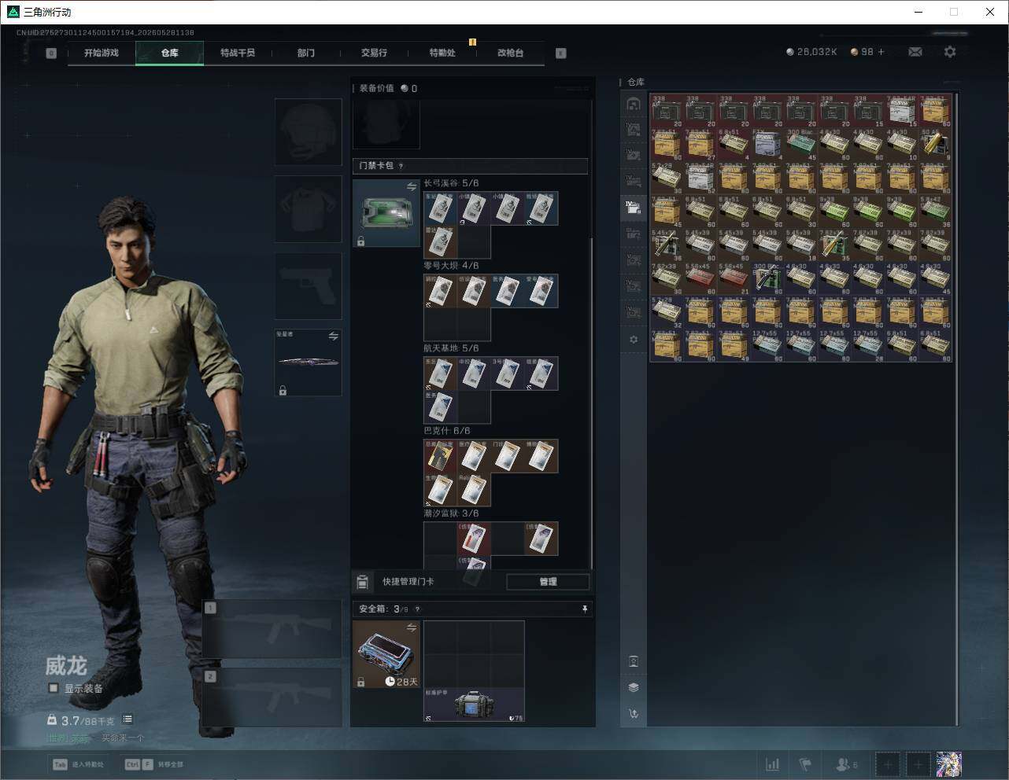Select the 300 Blackout green ammo pack, quantity 45
The width and height of the screenshot is (1009, 780).
(801, 145)
